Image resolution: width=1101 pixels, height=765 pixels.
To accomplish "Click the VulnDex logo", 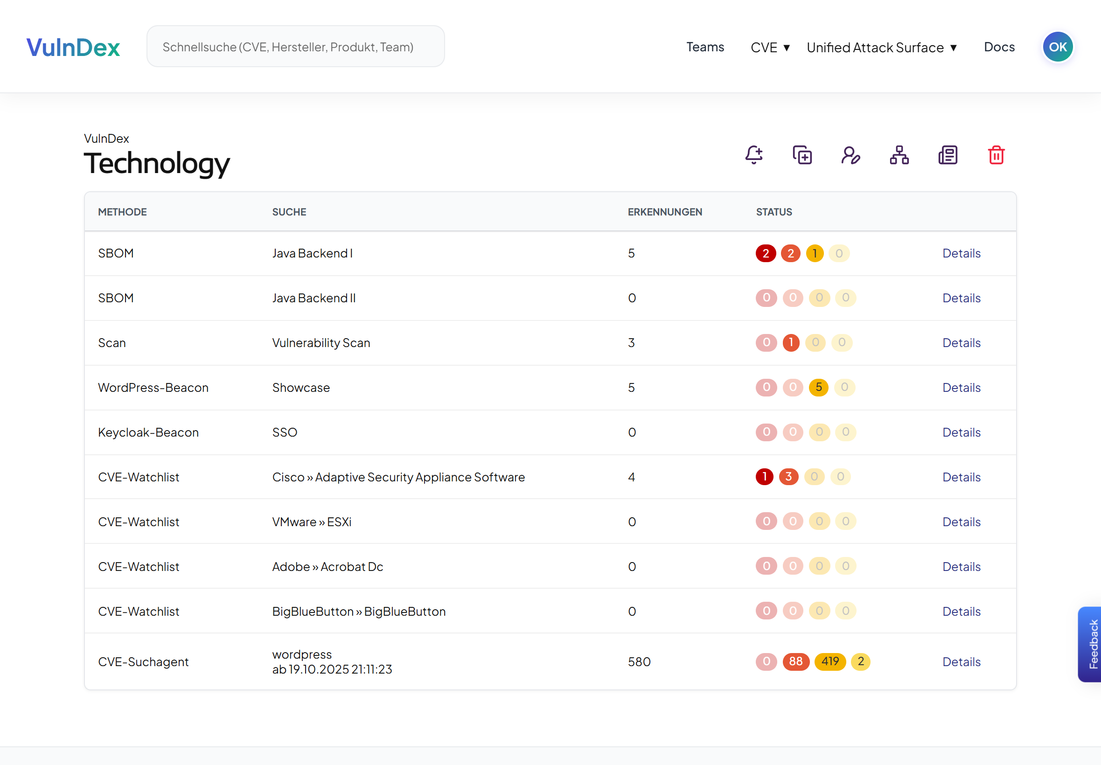I will (73, 47).
